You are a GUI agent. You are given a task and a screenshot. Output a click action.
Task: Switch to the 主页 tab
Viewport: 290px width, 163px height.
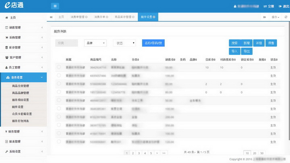pyautogui.click(x=61, y=17)
